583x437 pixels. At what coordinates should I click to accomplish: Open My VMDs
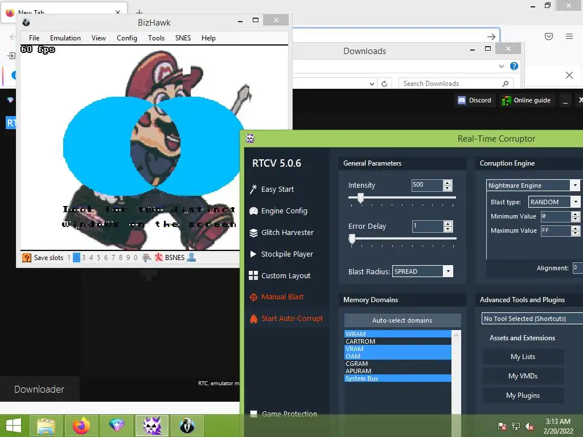click(x=523, y=376)
